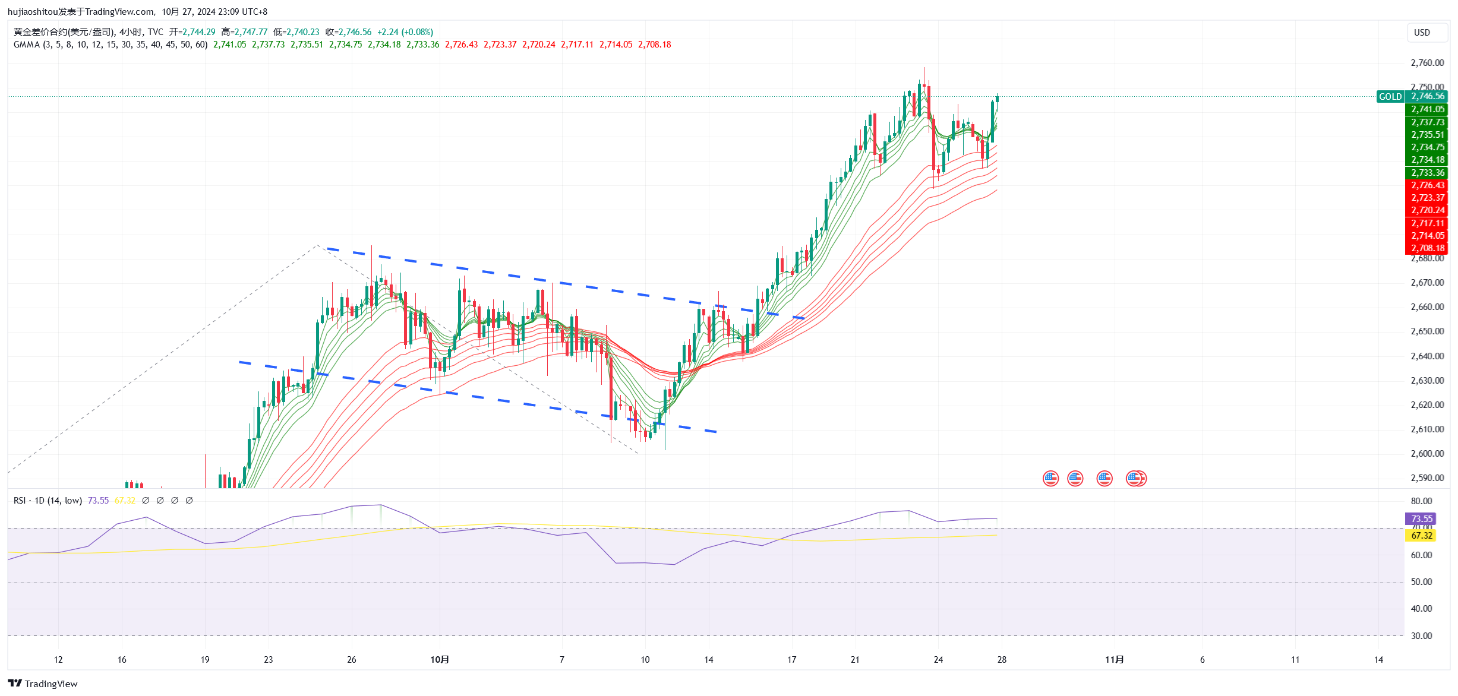1458x696 pixels.
Task: Click the second US flag event icon from the left
Action: (1075, 478)
